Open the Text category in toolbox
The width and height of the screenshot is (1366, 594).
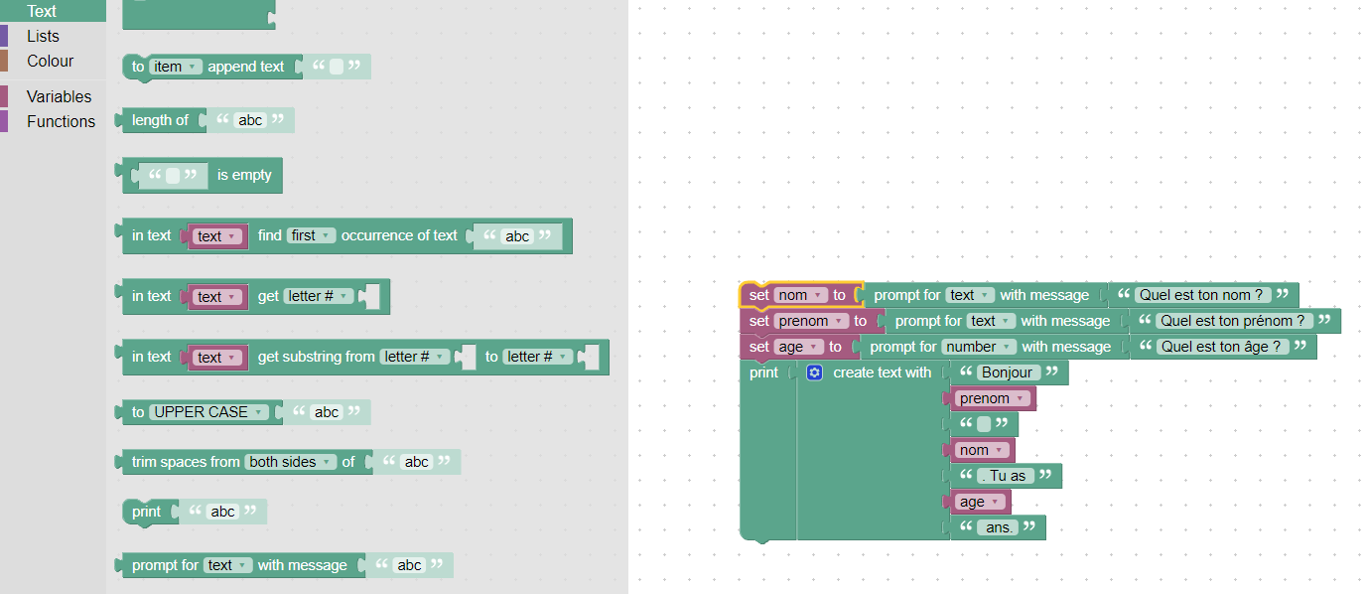coord(42,11)
